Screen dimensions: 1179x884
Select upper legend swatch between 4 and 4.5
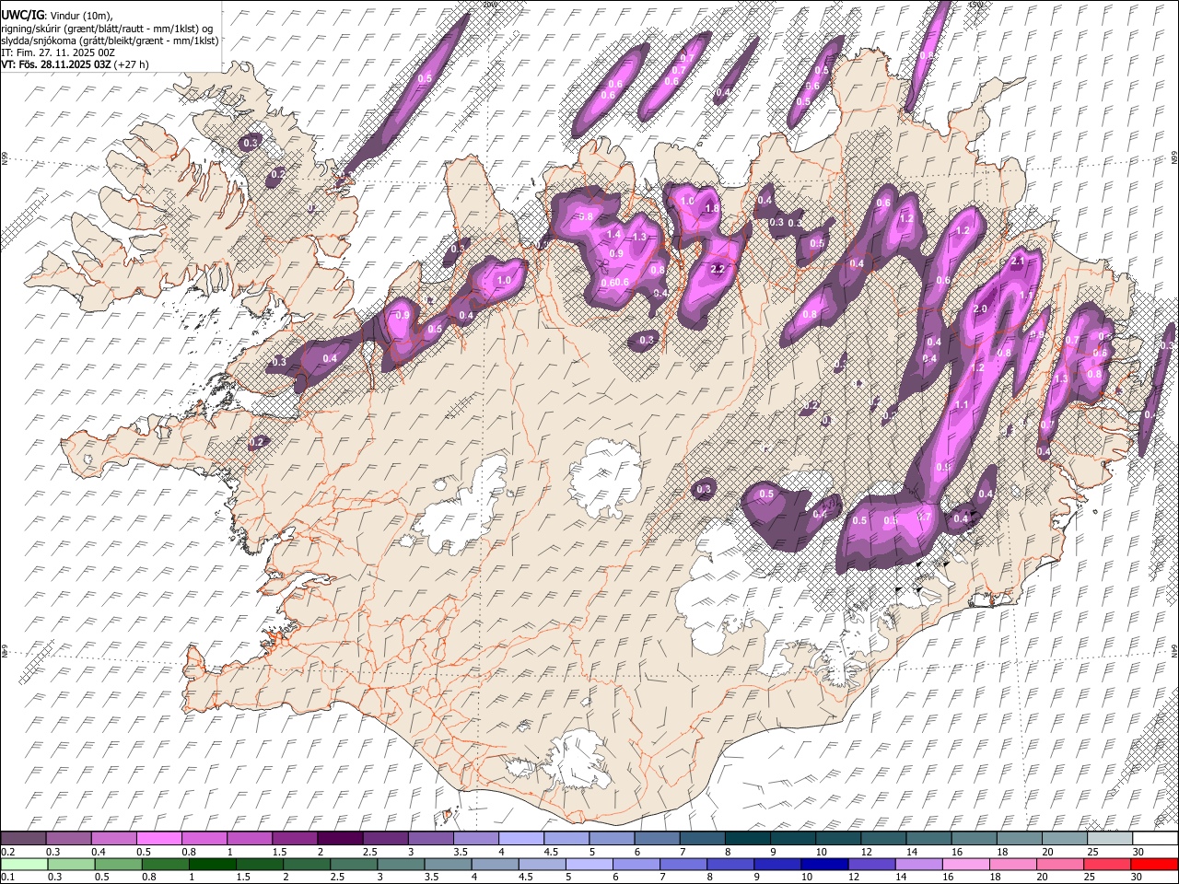pos(521,838)
